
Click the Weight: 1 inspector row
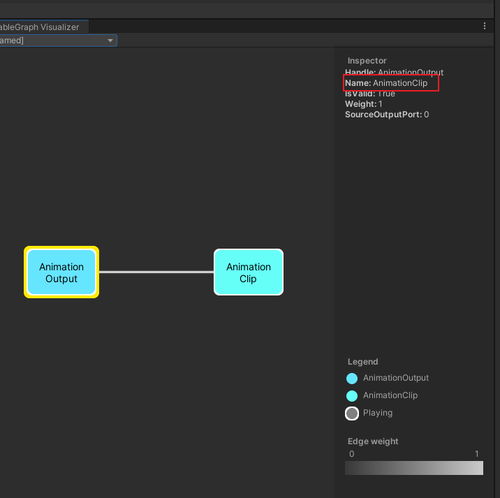[x=363, y=104]
